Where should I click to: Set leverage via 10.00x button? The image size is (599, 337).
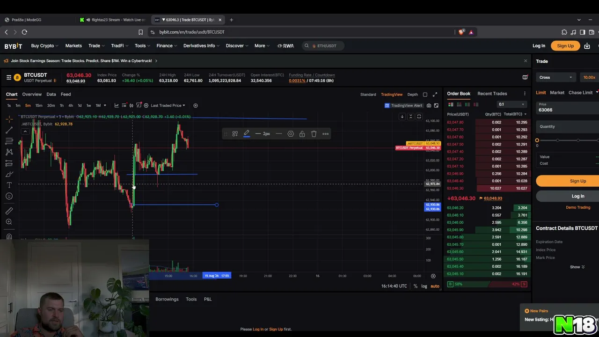tap(589, 77)
